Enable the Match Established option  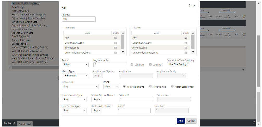(x=172, y=87)
